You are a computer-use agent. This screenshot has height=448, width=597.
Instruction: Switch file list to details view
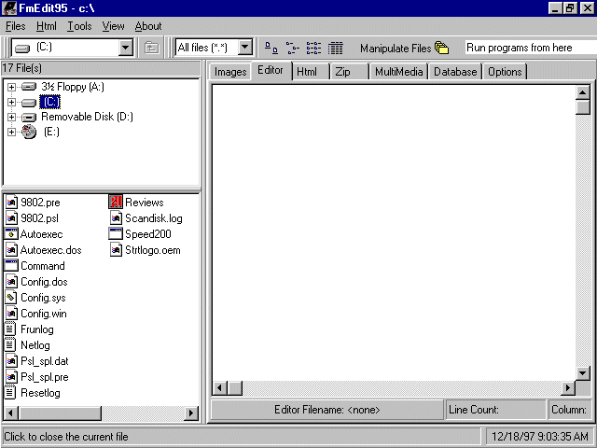[335, 48]
